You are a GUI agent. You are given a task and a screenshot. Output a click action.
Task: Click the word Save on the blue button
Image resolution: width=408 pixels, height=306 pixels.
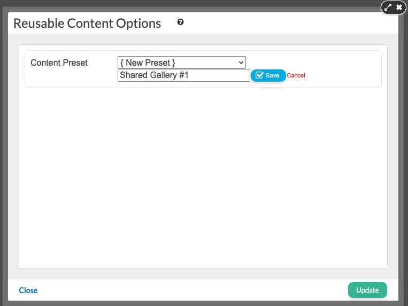(273, 75)
